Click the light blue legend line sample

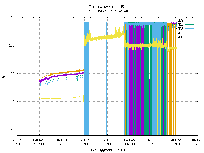point(190,29)
